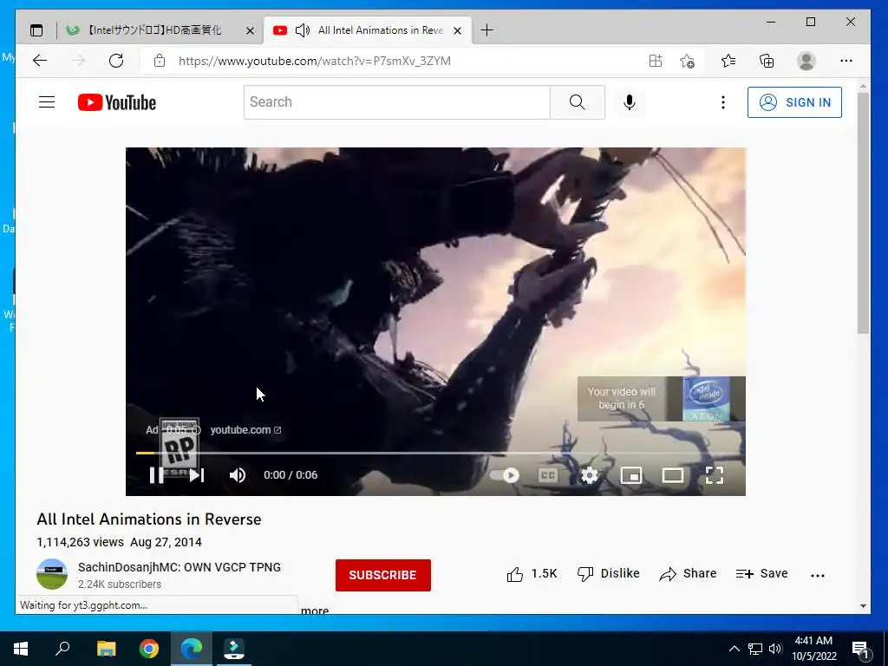Open YouTube settings three-dot menu
The height and width of the screenshot is (666, 888).
[722, 102]
